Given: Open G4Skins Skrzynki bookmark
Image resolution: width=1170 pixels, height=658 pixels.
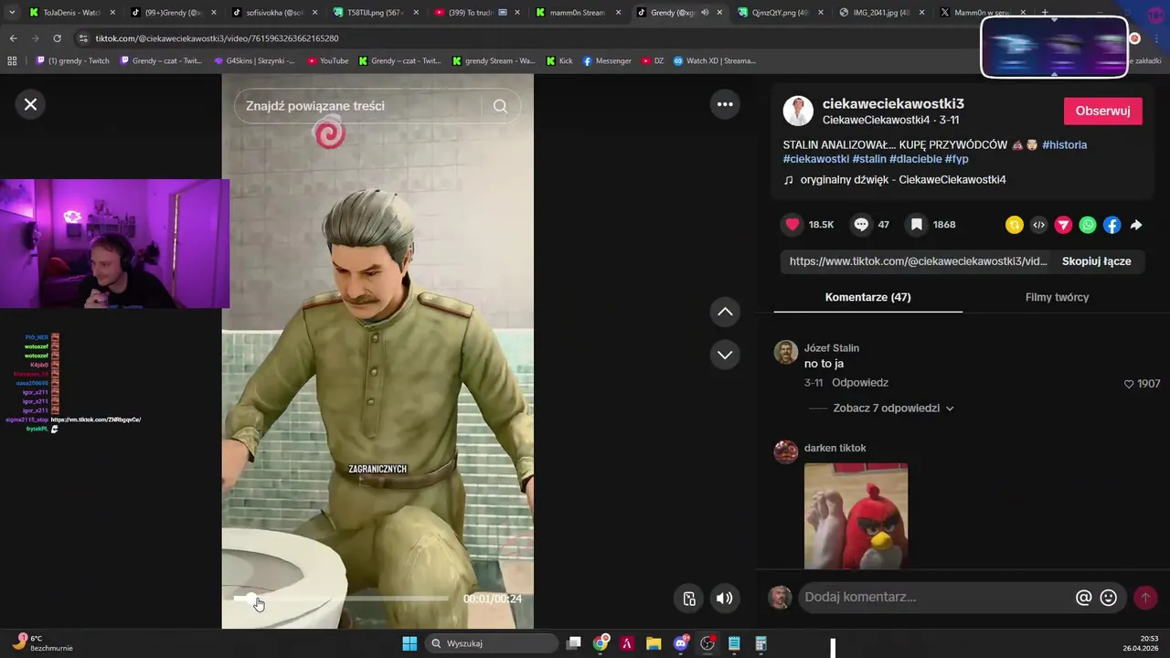Looking at the screenshot, I should click(254, 60).
